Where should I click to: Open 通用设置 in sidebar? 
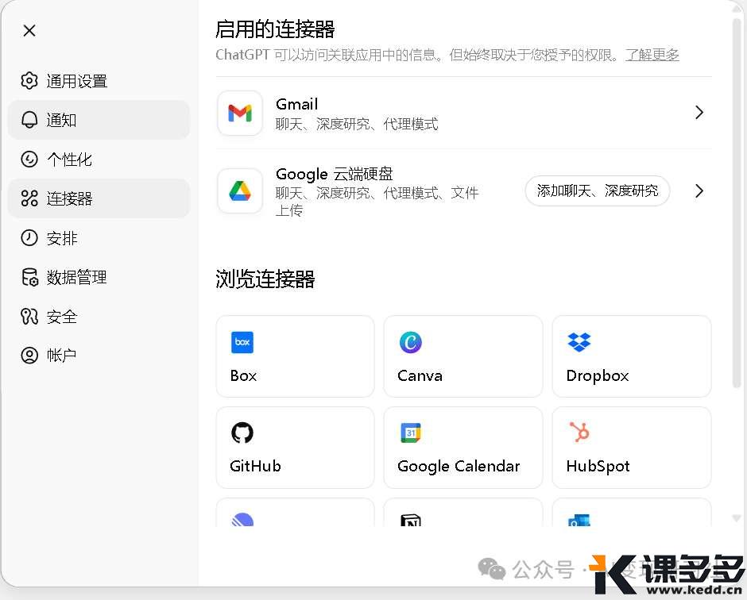coord(76,81)
